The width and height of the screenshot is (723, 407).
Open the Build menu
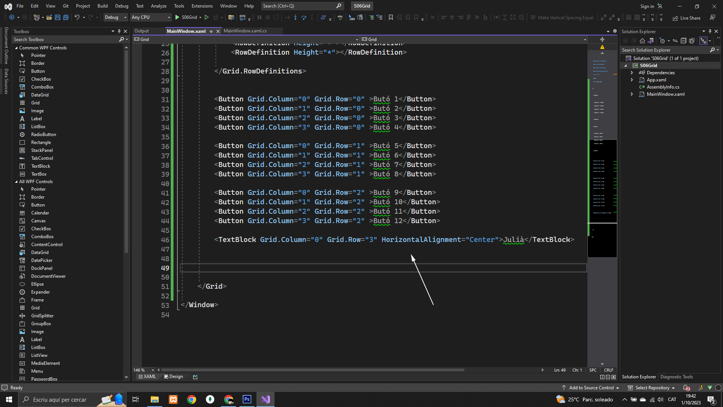pos(102,6)
